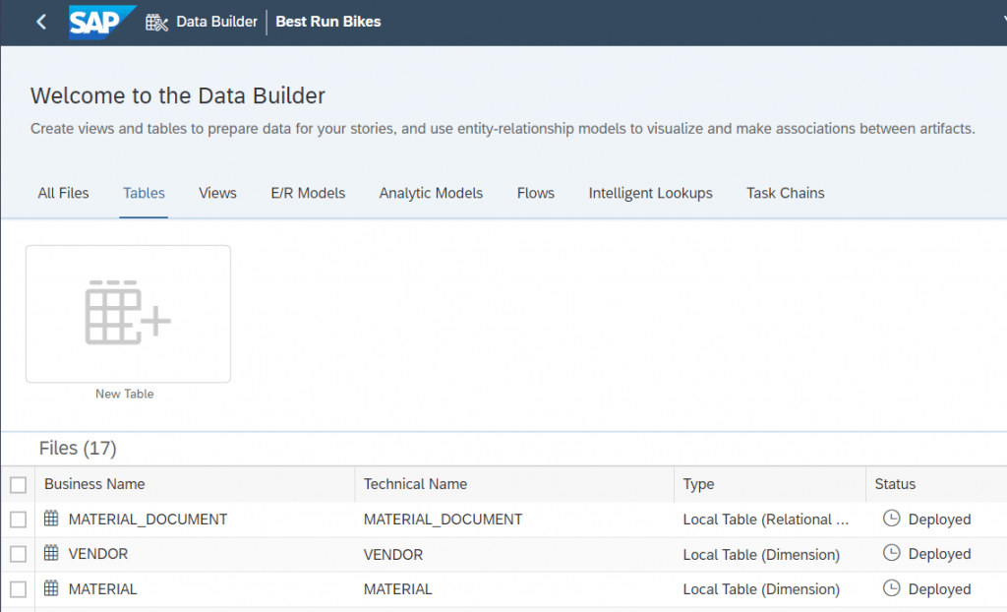Click technical name MATERIAL cell

pyautogui.click(x=397, y=589)
